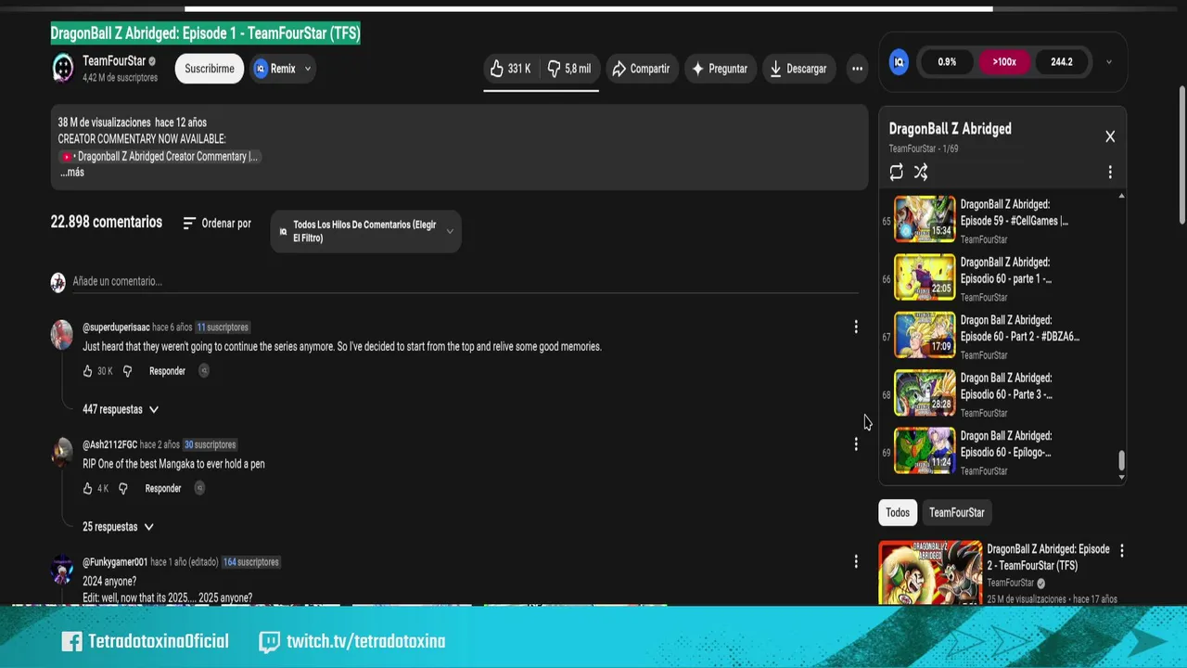Click the @Ash2112FGC username
The width and height of the screenshot is (1187, 668).
click(109, 444)
